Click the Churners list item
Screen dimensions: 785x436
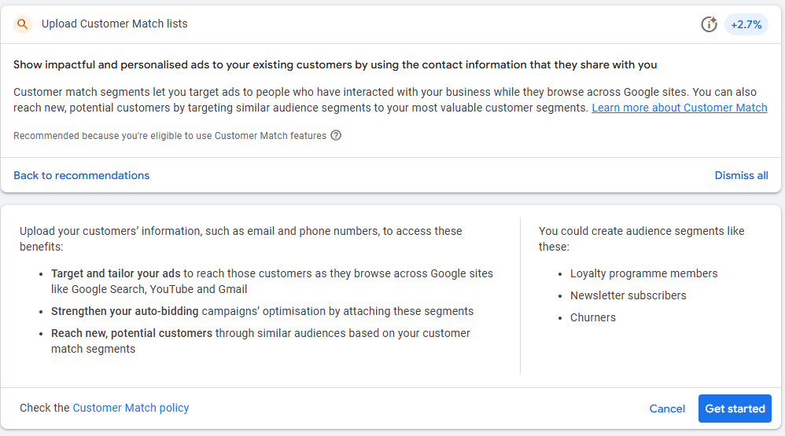[593, 317]
